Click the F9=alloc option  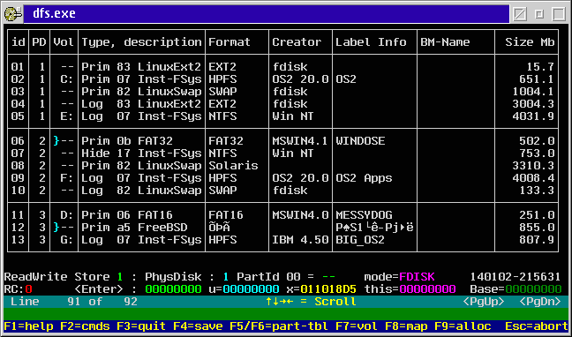click(x=463, y=326)
